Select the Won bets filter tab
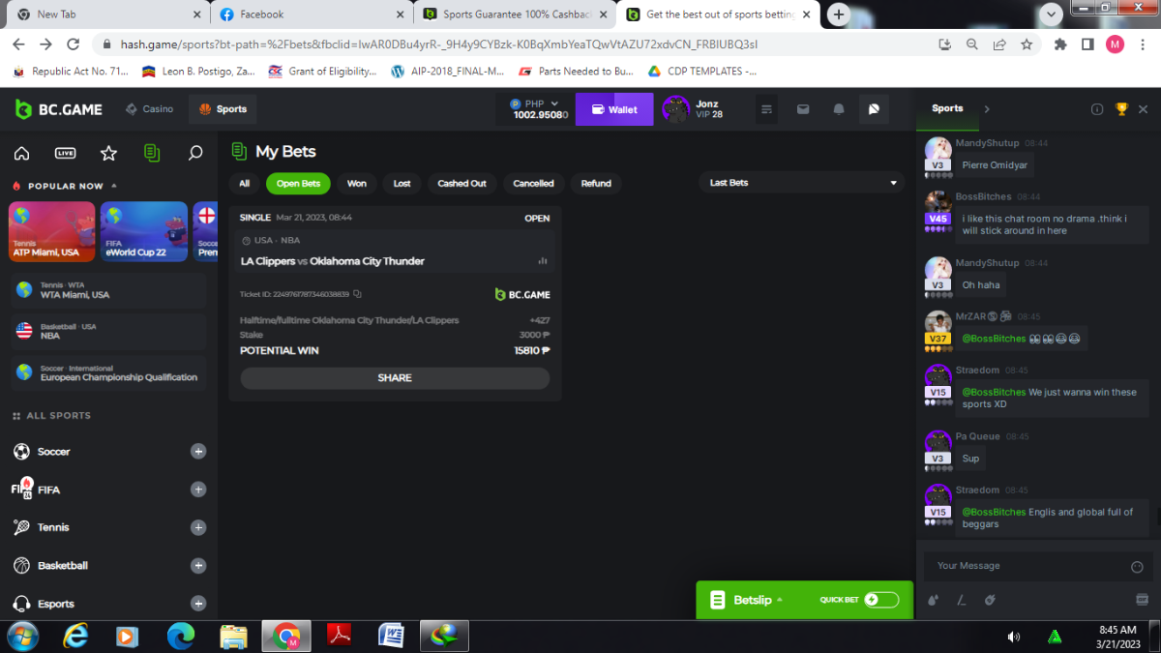The image size is (1161, 653). (357, 184)
